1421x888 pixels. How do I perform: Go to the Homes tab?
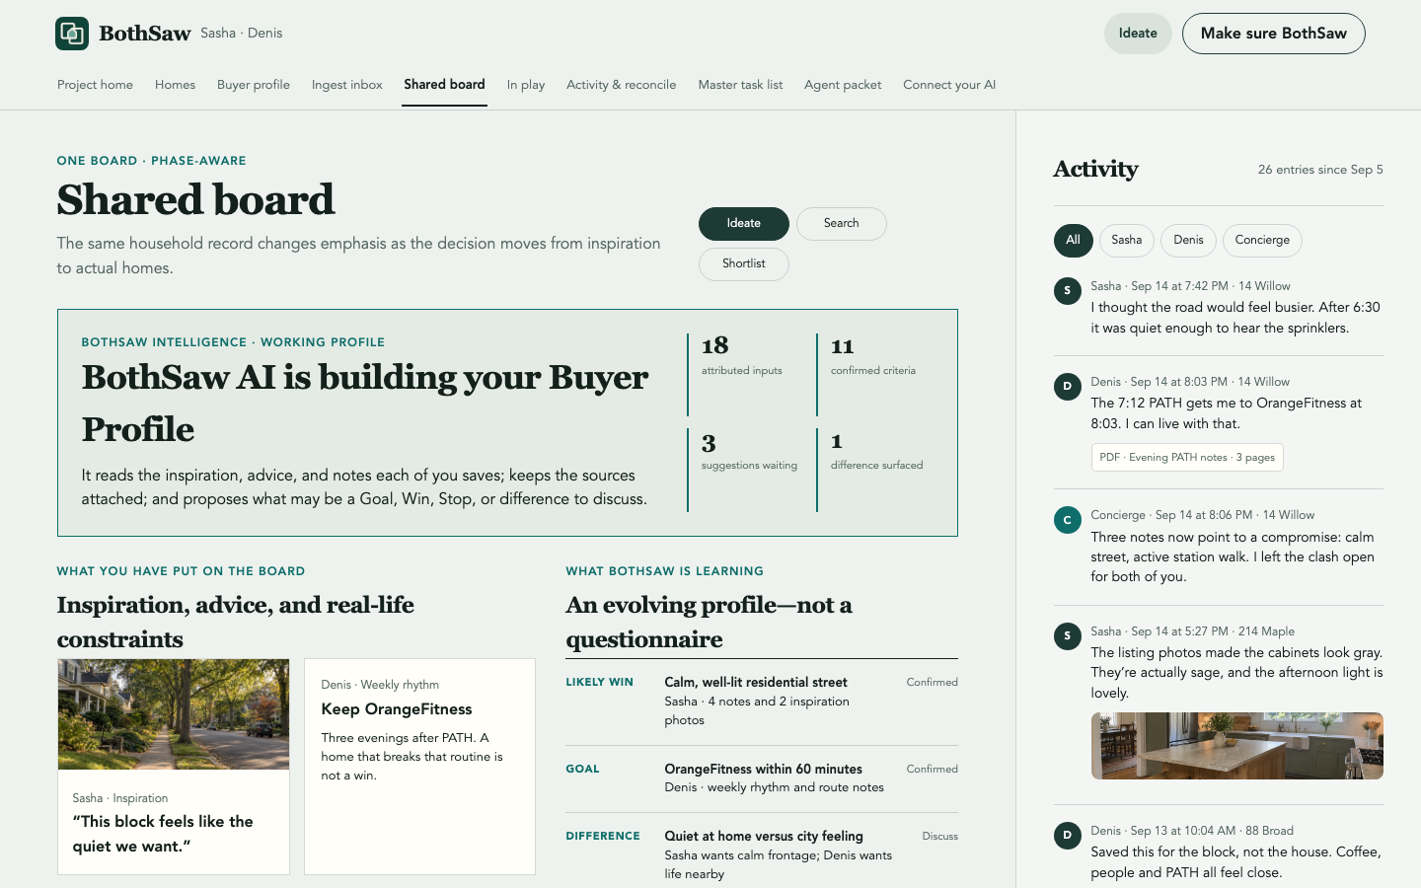coord(175,85)
